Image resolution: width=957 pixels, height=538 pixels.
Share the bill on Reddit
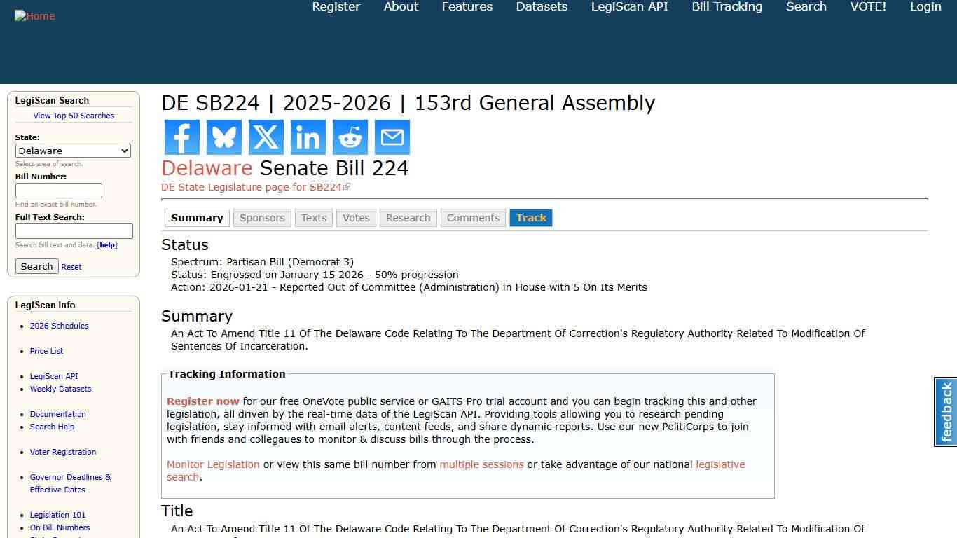350,137
